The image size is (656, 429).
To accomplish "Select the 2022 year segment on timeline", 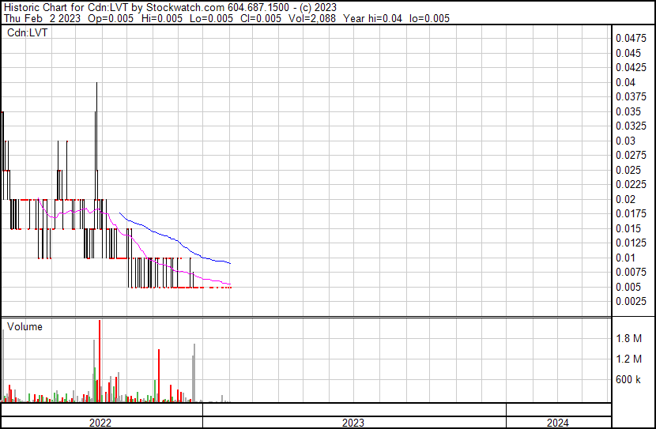I will tap(100, 423).
